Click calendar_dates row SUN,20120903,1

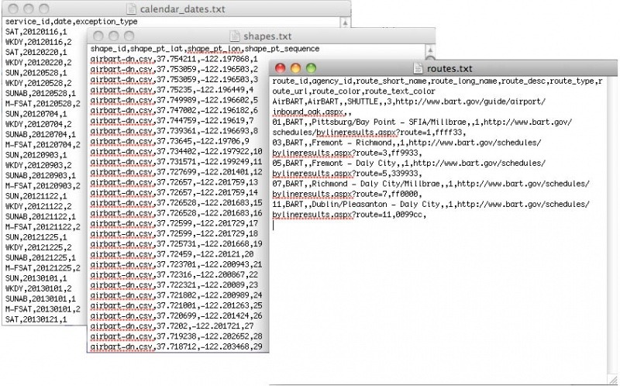coord(36,155)
